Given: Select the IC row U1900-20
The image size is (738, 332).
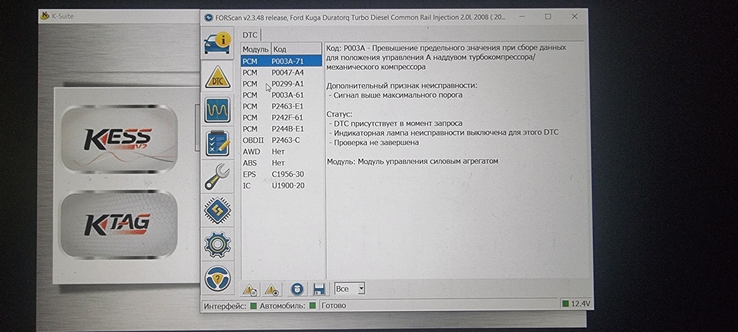Looking at the screenshot, I should (x=281, y=185).
